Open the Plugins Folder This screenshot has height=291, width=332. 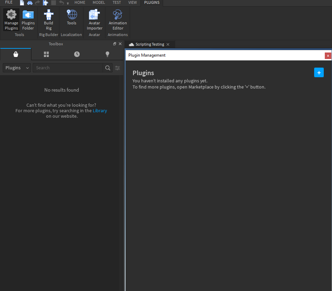pos(28,20)
